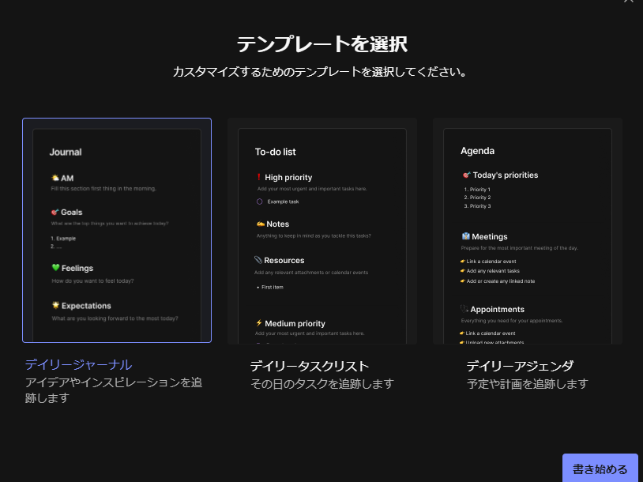Click the その日のタスクを追跡します description
The width and height of the screenshot is (643, 482).
click(322, 384)
